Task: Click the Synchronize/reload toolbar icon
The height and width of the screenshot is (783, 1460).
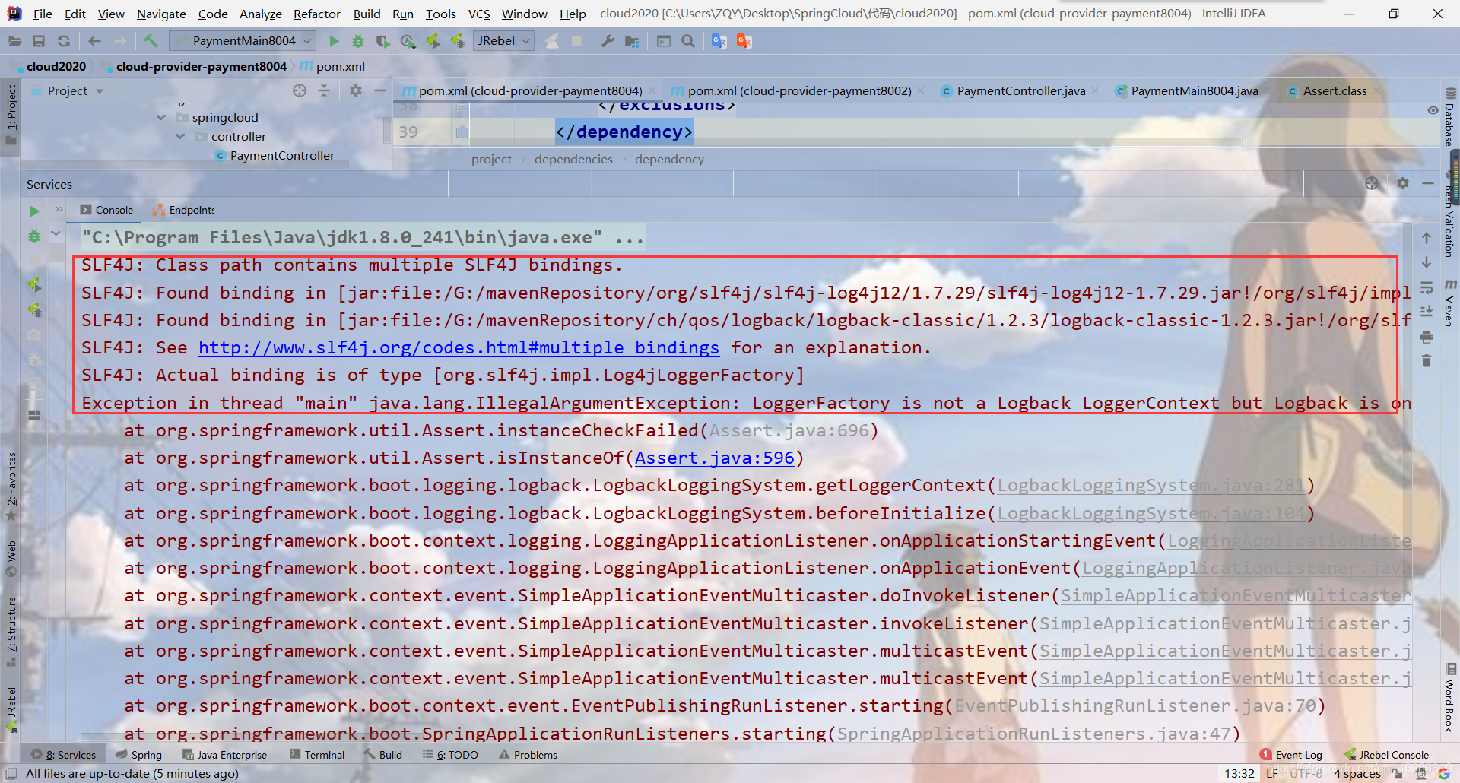Action: [x=64, y=41]
